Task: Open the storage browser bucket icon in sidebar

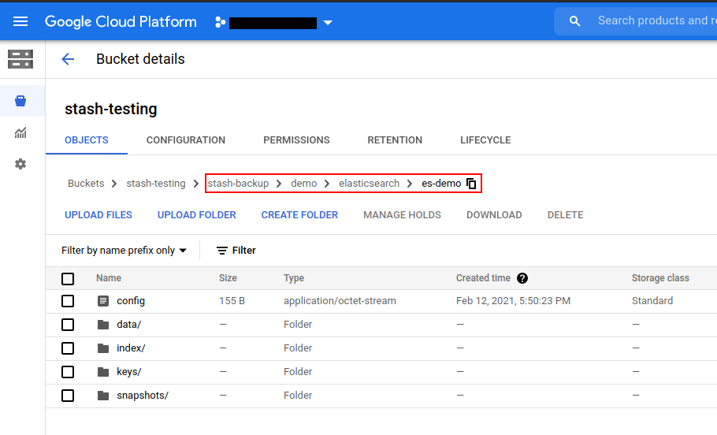Action: click(20, 101)
